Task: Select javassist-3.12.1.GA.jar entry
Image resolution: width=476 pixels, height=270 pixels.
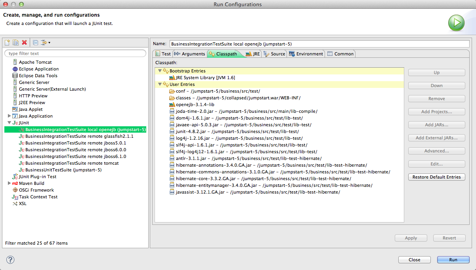Action: 254,192
